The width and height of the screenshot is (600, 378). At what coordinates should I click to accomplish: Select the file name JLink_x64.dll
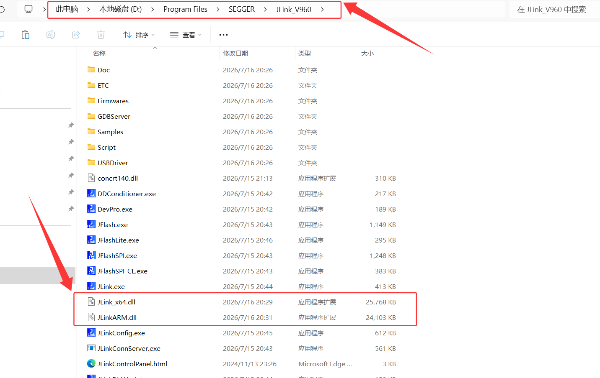point(116,302)
